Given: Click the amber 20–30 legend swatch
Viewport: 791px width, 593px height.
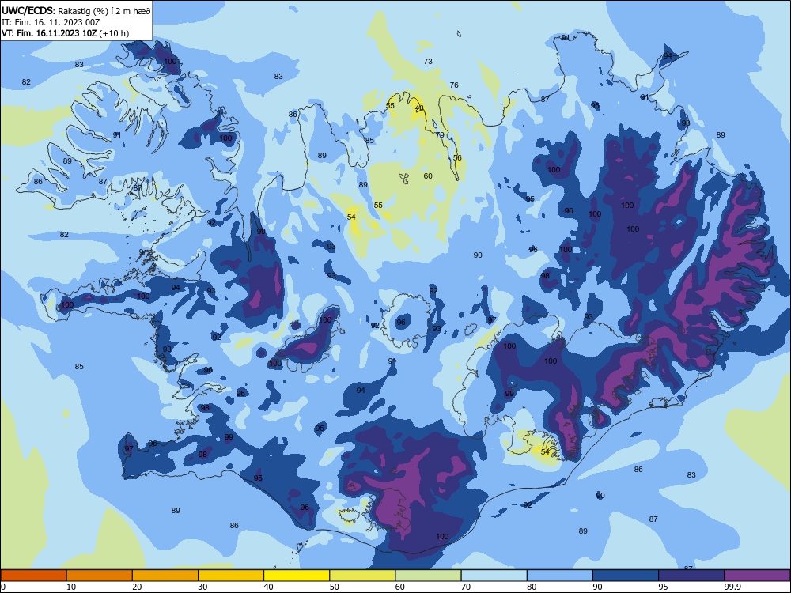Looking at the screenshot, I should click(165, 576).
